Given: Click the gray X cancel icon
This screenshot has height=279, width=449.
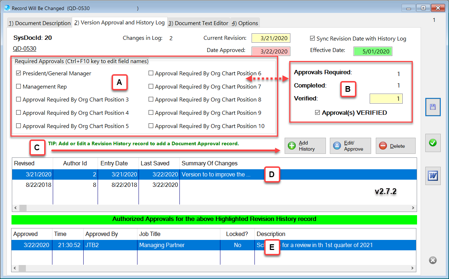Looking at the screenshot, I should pyautogui.click(x=433, y=260).
